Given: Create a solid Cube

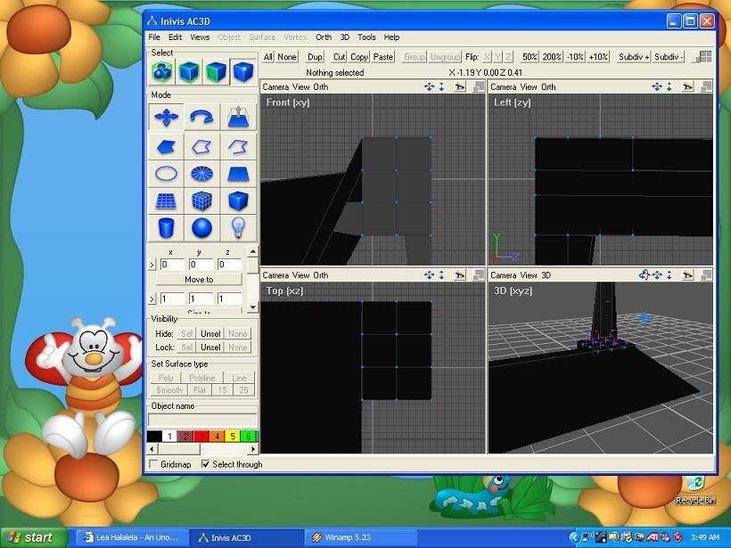Looking at the screenshot, I should (238, 200).
